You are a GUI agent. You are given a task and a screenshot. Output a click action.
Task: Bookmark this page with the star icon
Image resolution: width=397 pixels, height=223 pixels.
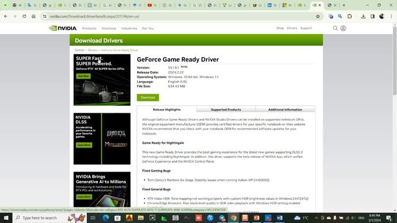pyautogui.click(x=318, y=17)
